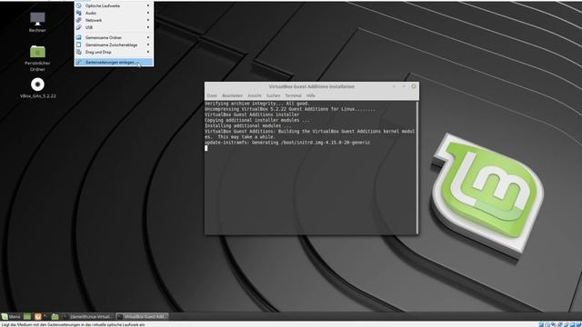Click the 'update-initramfs: Generating' terminal line
582x327 pixels.
click(287, 143)
